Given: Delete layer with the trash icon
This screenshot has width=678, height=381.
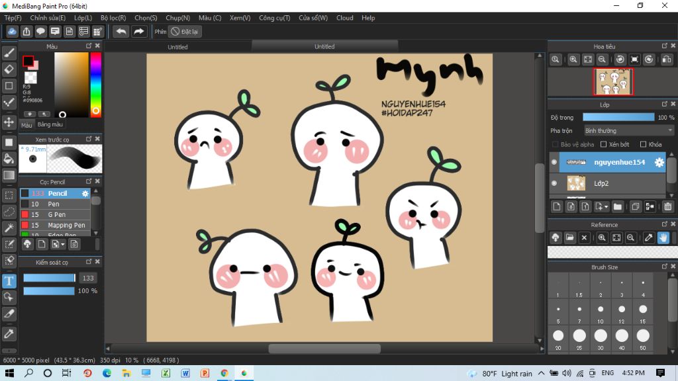Looking at the screenshot, I should pos(667,206).
